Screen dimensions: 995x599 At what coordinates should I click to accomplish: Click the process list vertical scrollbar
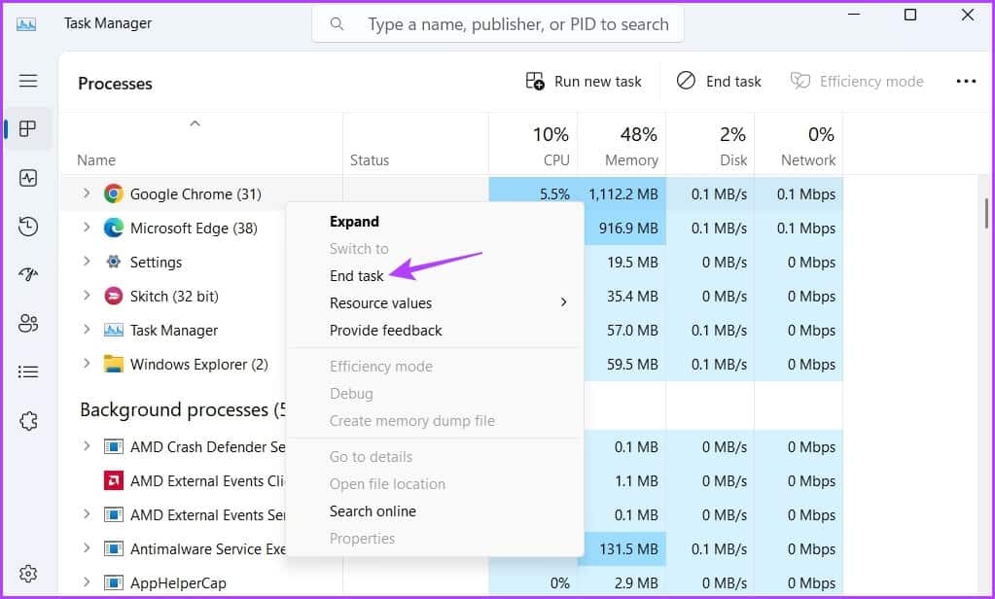(x=986, y=212)
